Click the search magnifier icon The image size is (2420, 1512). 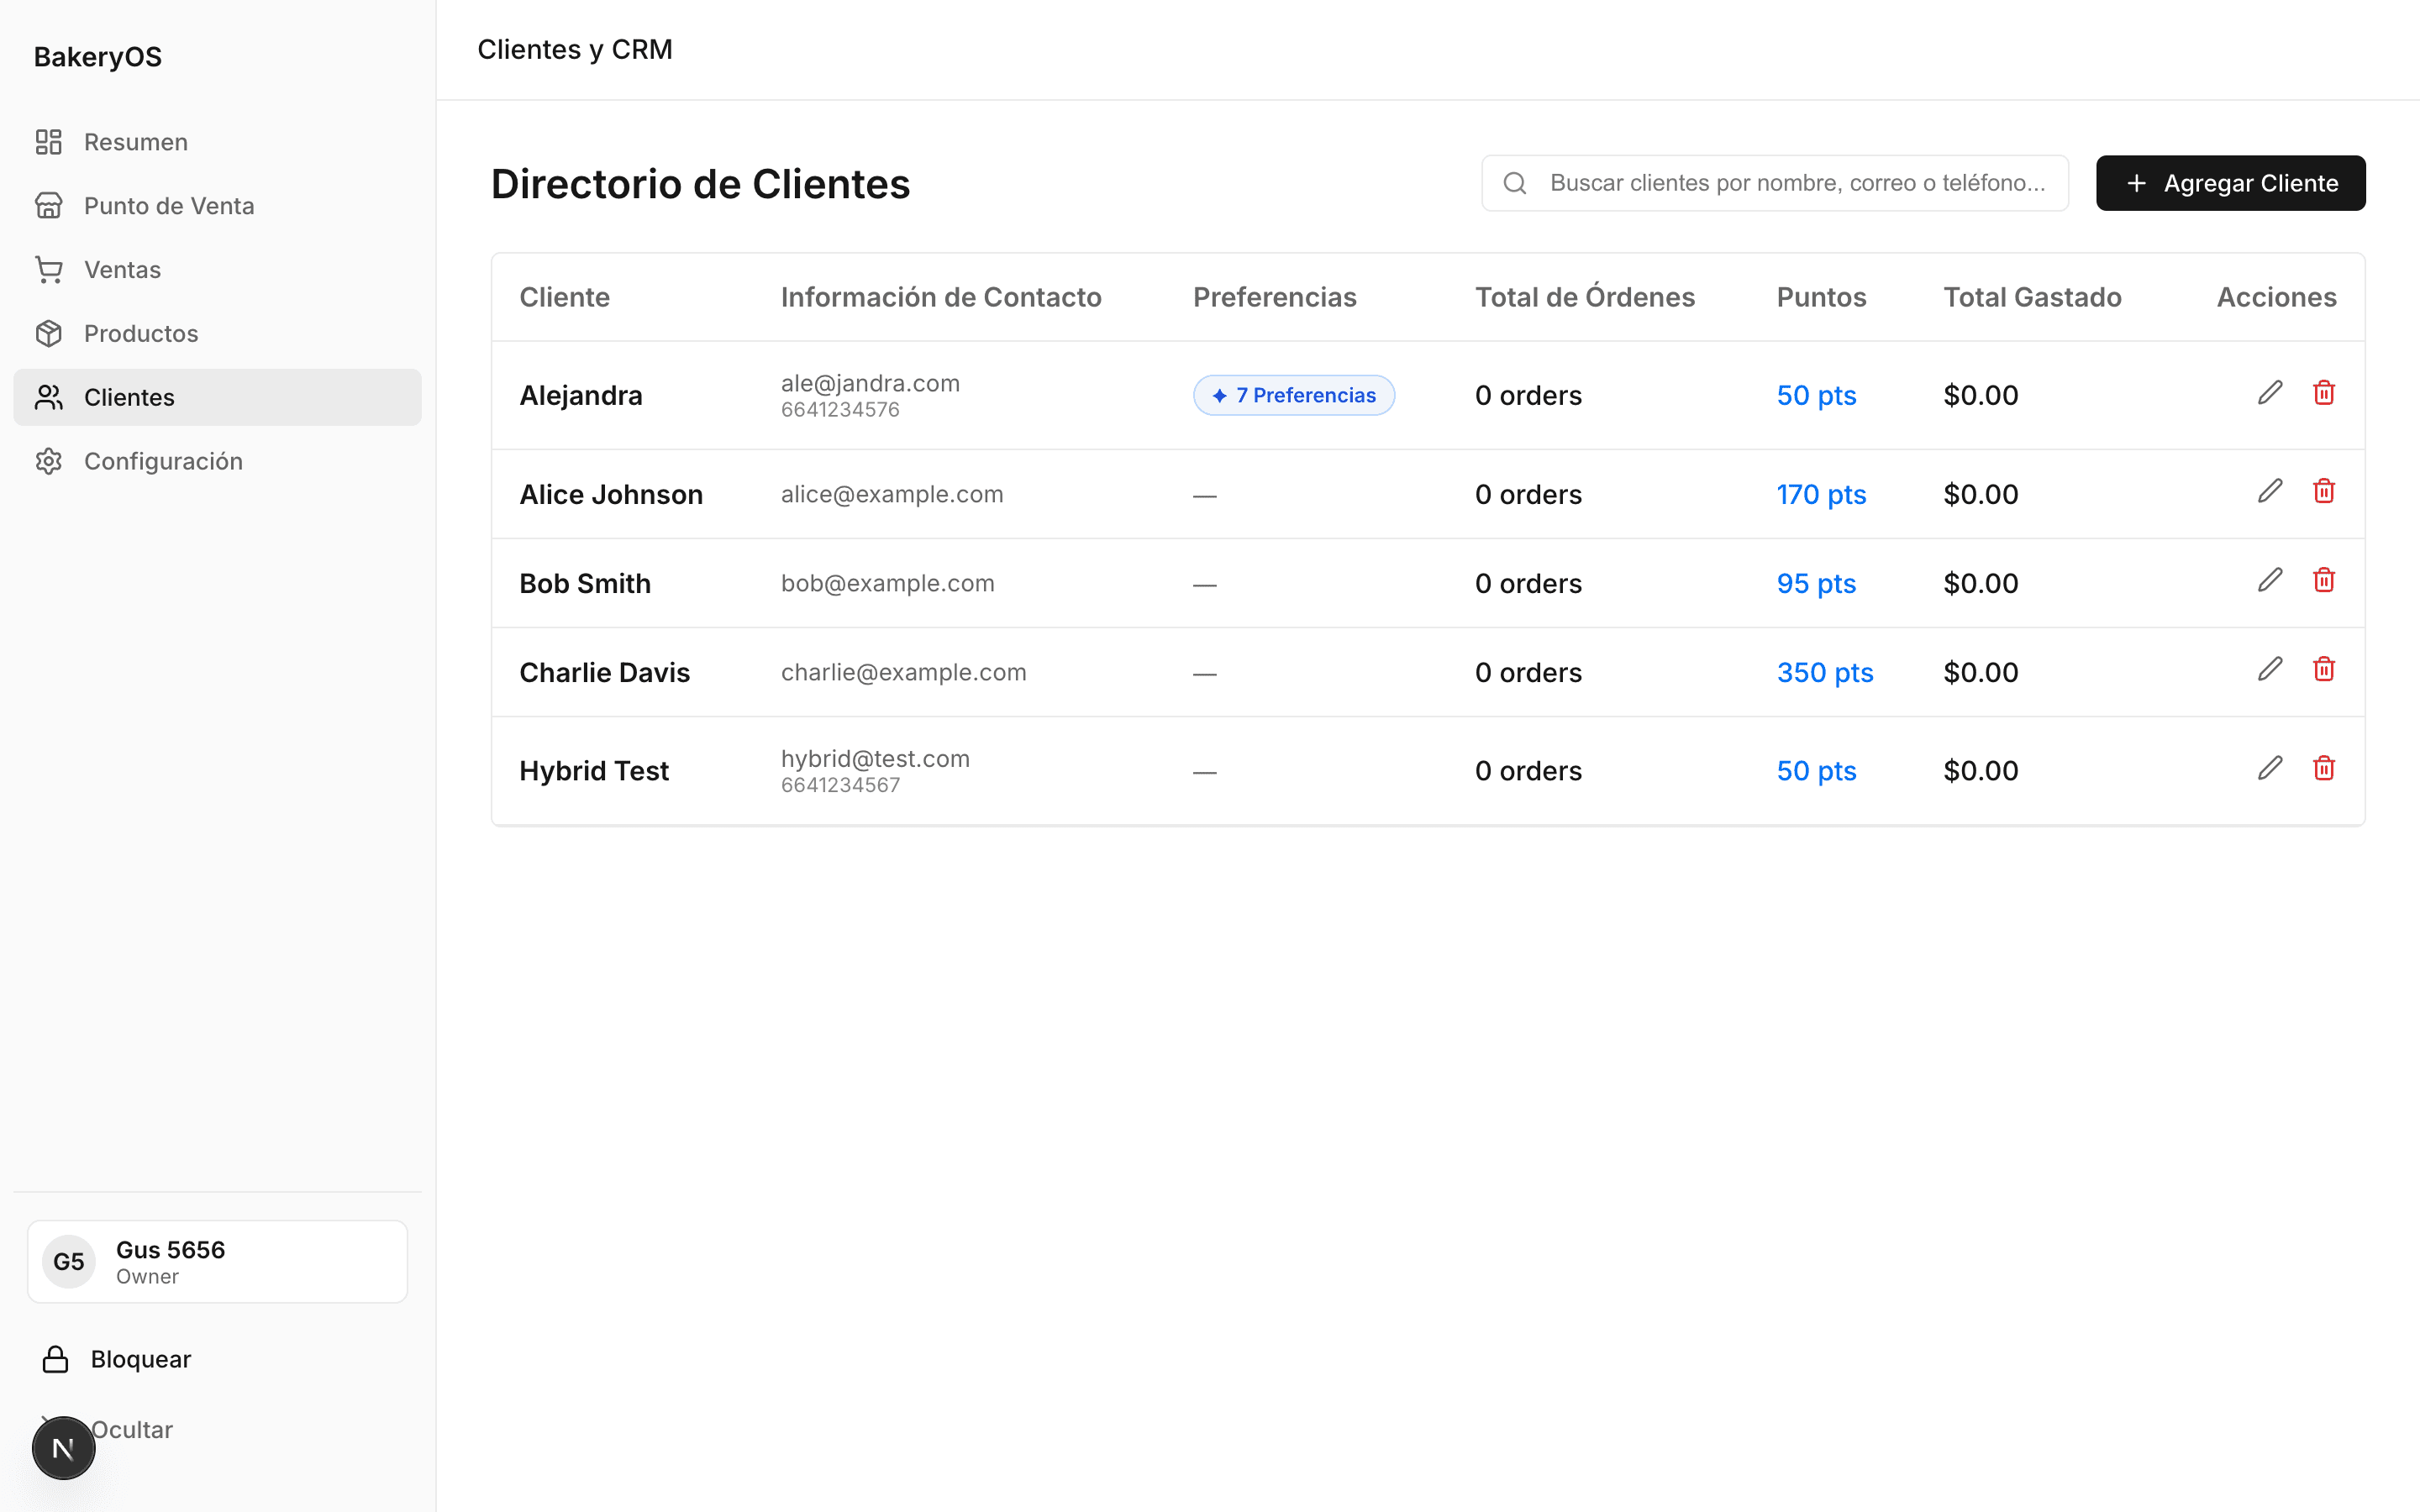coord(1515,183)
